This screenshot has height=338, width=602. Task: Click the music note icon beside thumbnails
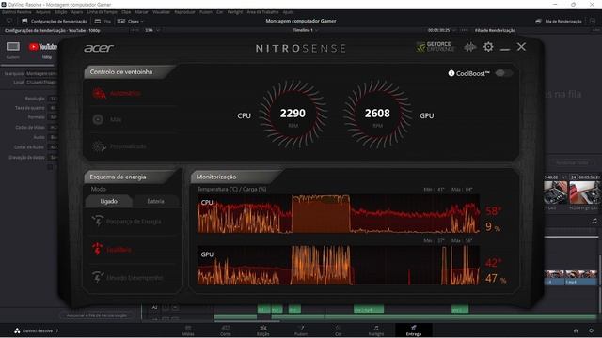coord(594,222)
